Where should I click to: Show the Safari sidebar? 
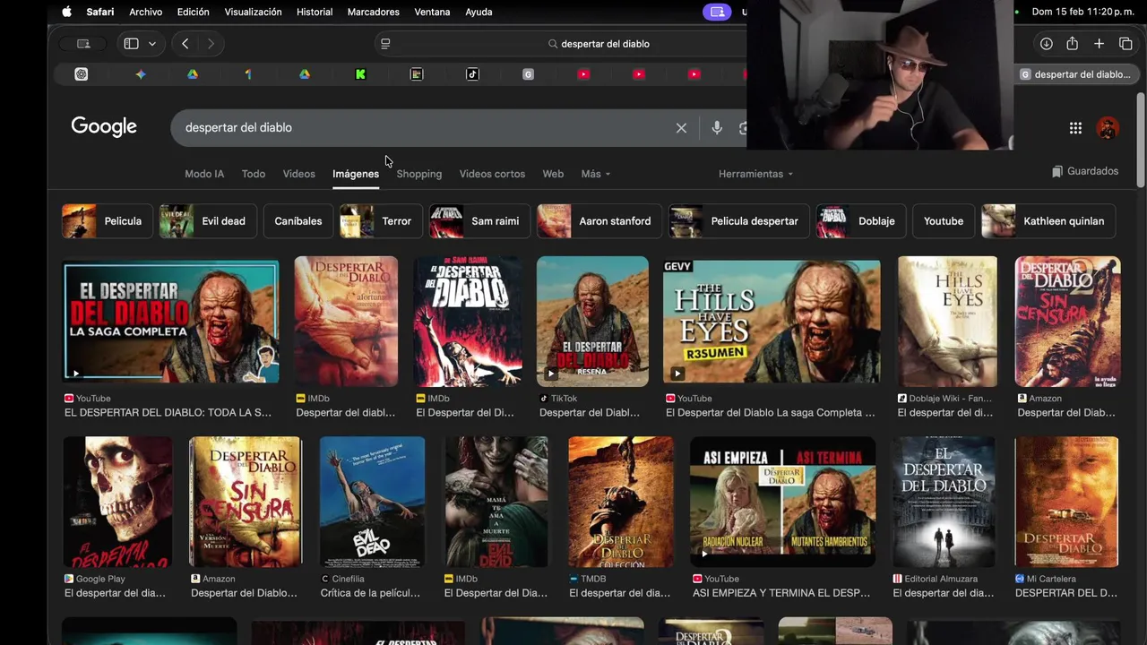131,43
